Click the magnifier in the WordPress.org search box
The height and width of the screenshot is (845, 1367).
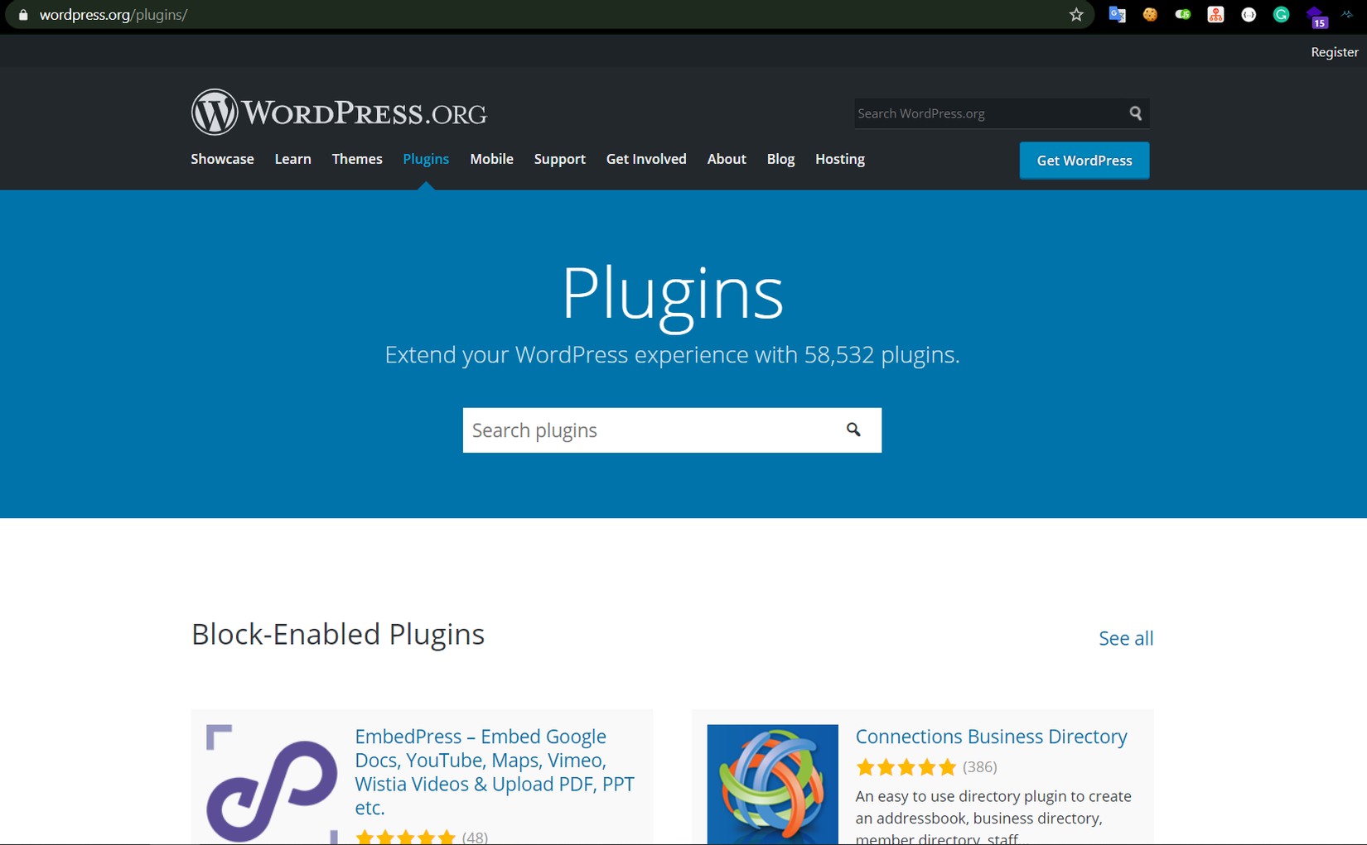pyautogui.click(x=1135, y=113)
